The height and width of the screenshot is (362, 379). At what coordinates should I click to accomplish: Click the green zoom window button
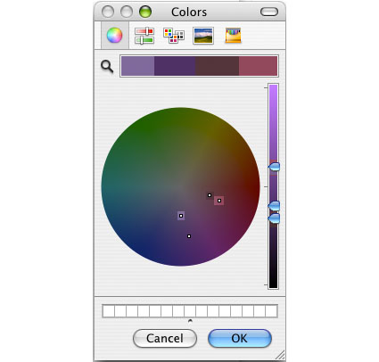145,12
